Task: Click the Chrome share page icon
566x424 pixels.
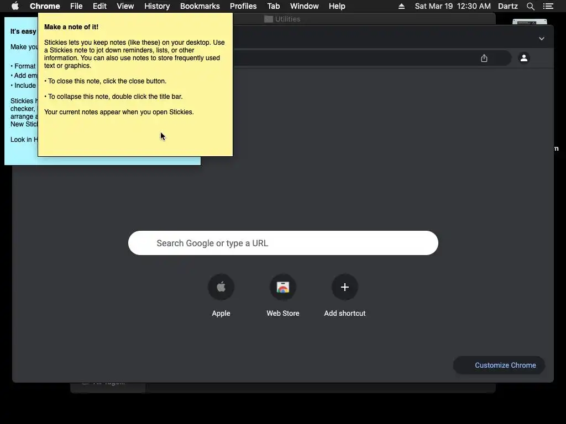Action: point(484,58)
